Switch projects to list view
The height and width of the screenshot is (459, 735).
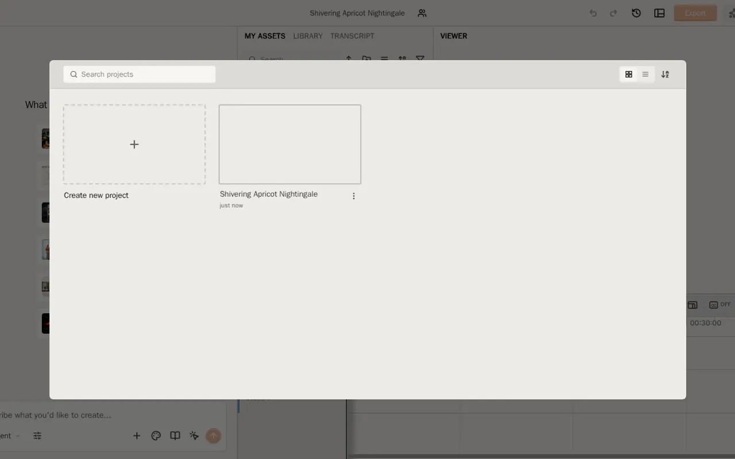coord(645,75)
